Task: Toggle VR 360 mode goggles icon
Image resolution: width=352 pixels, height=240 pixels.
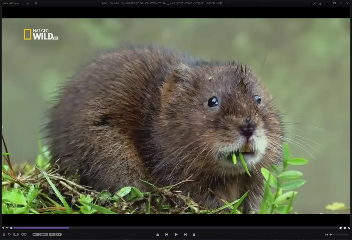Action: pos(24,234)
